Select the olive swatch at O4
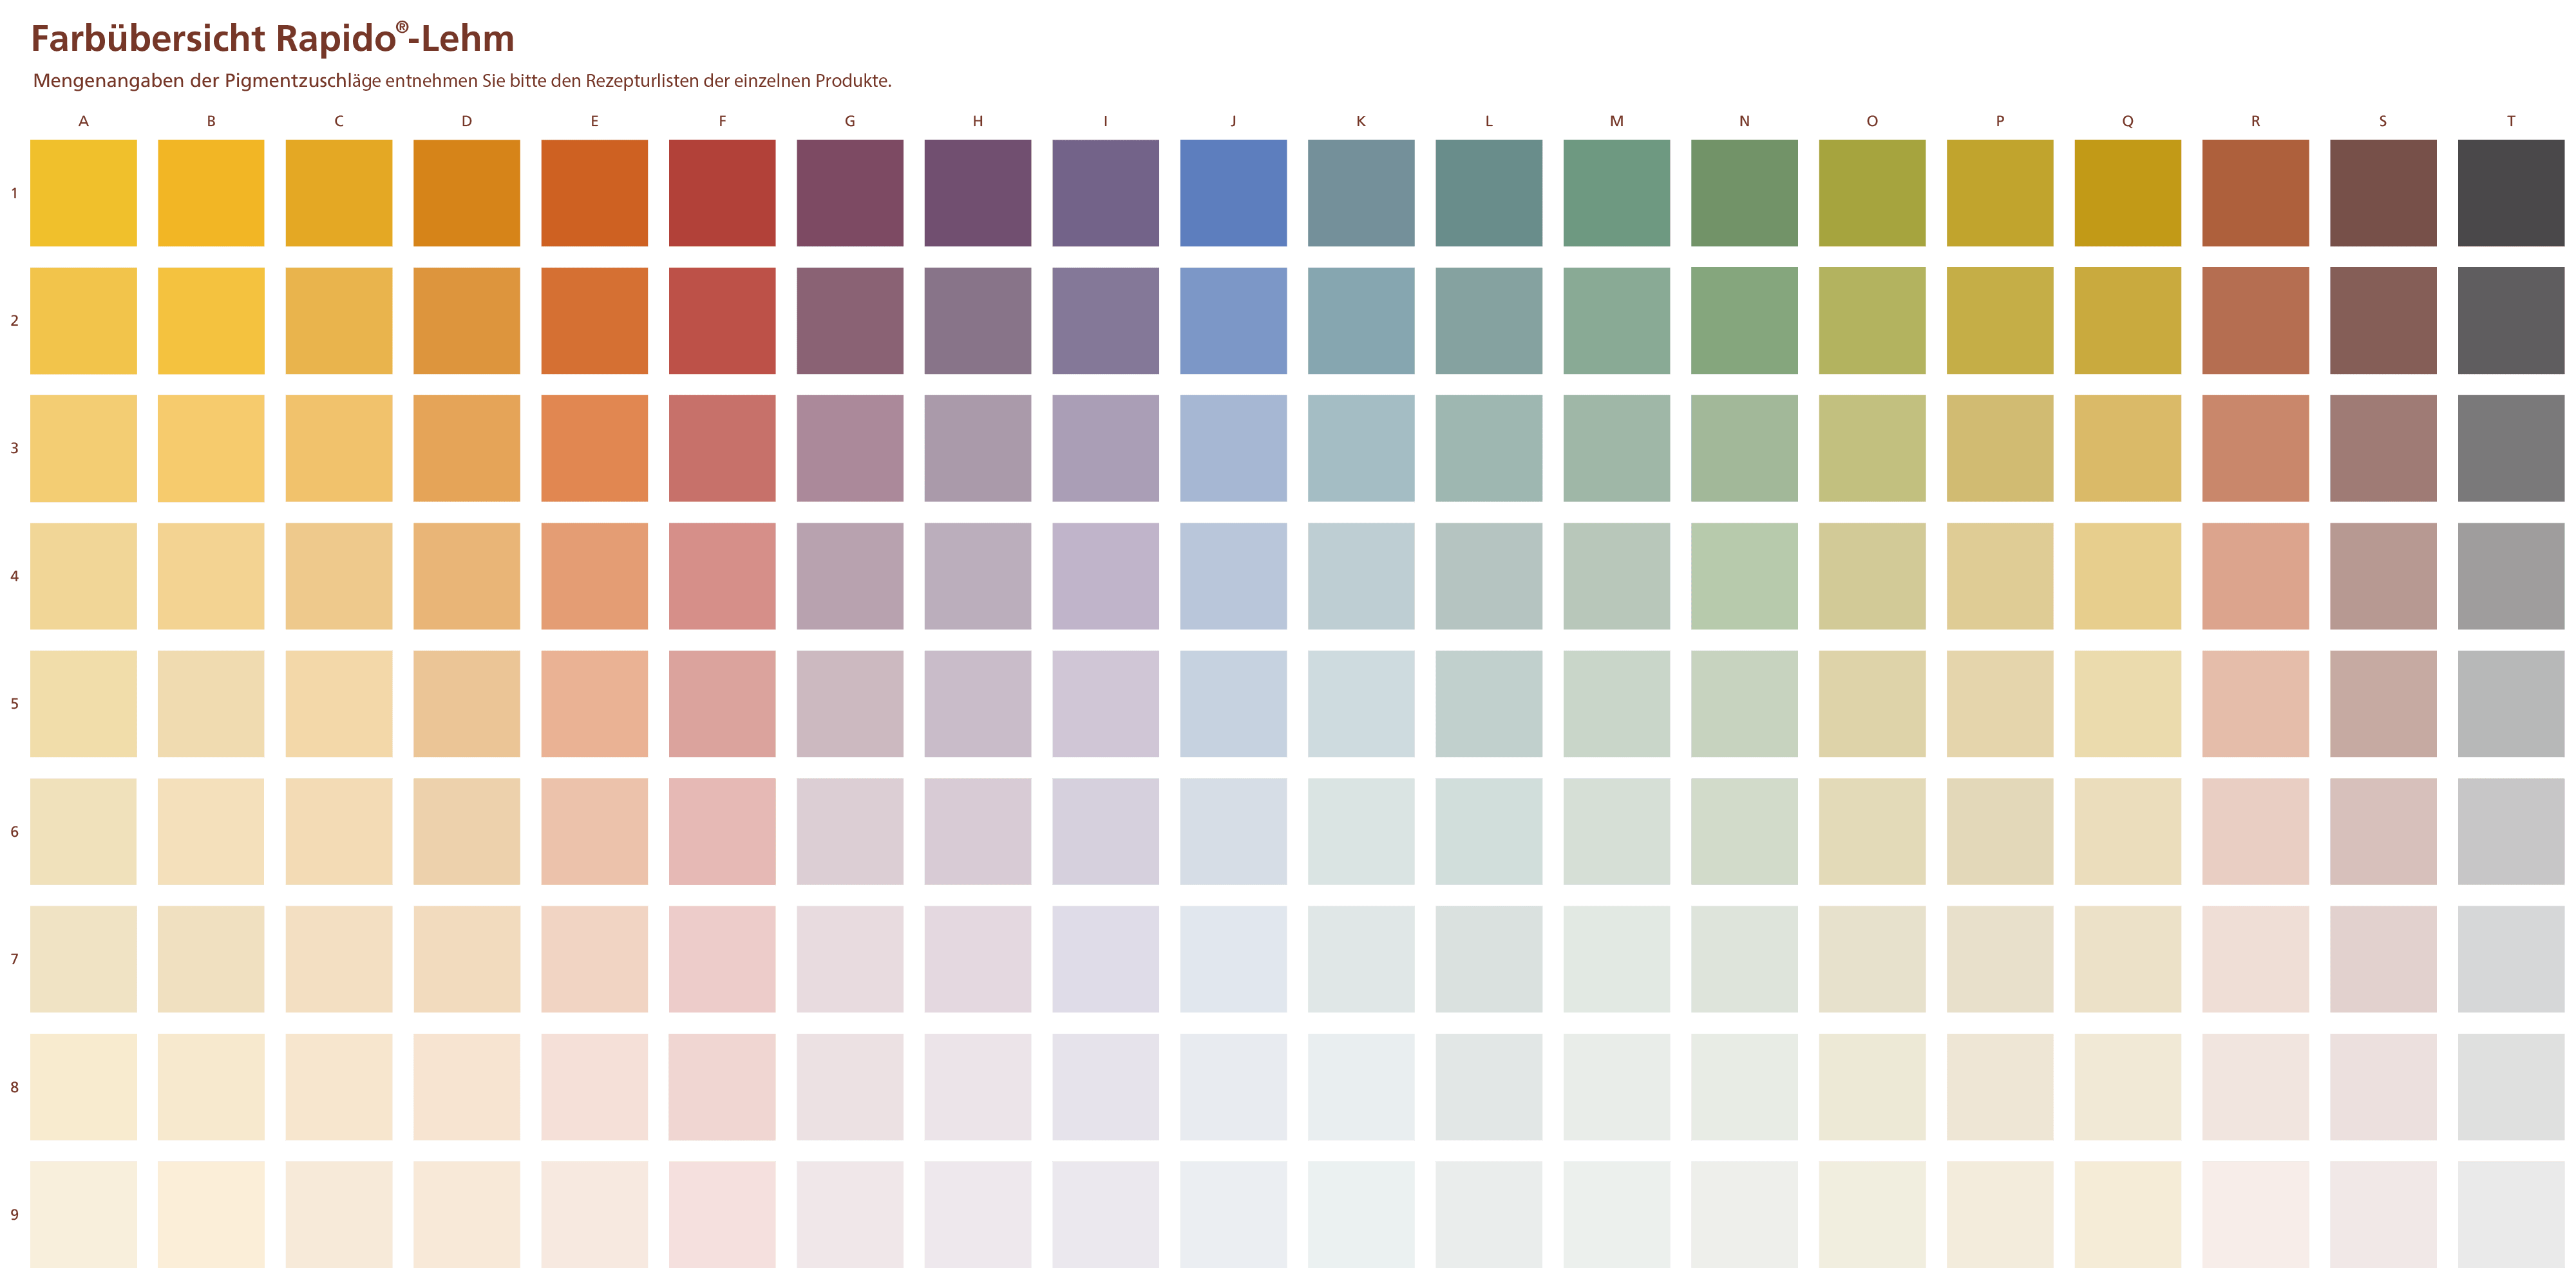The height and width of the screenshot is (1288, 2576). [1872, 577]
